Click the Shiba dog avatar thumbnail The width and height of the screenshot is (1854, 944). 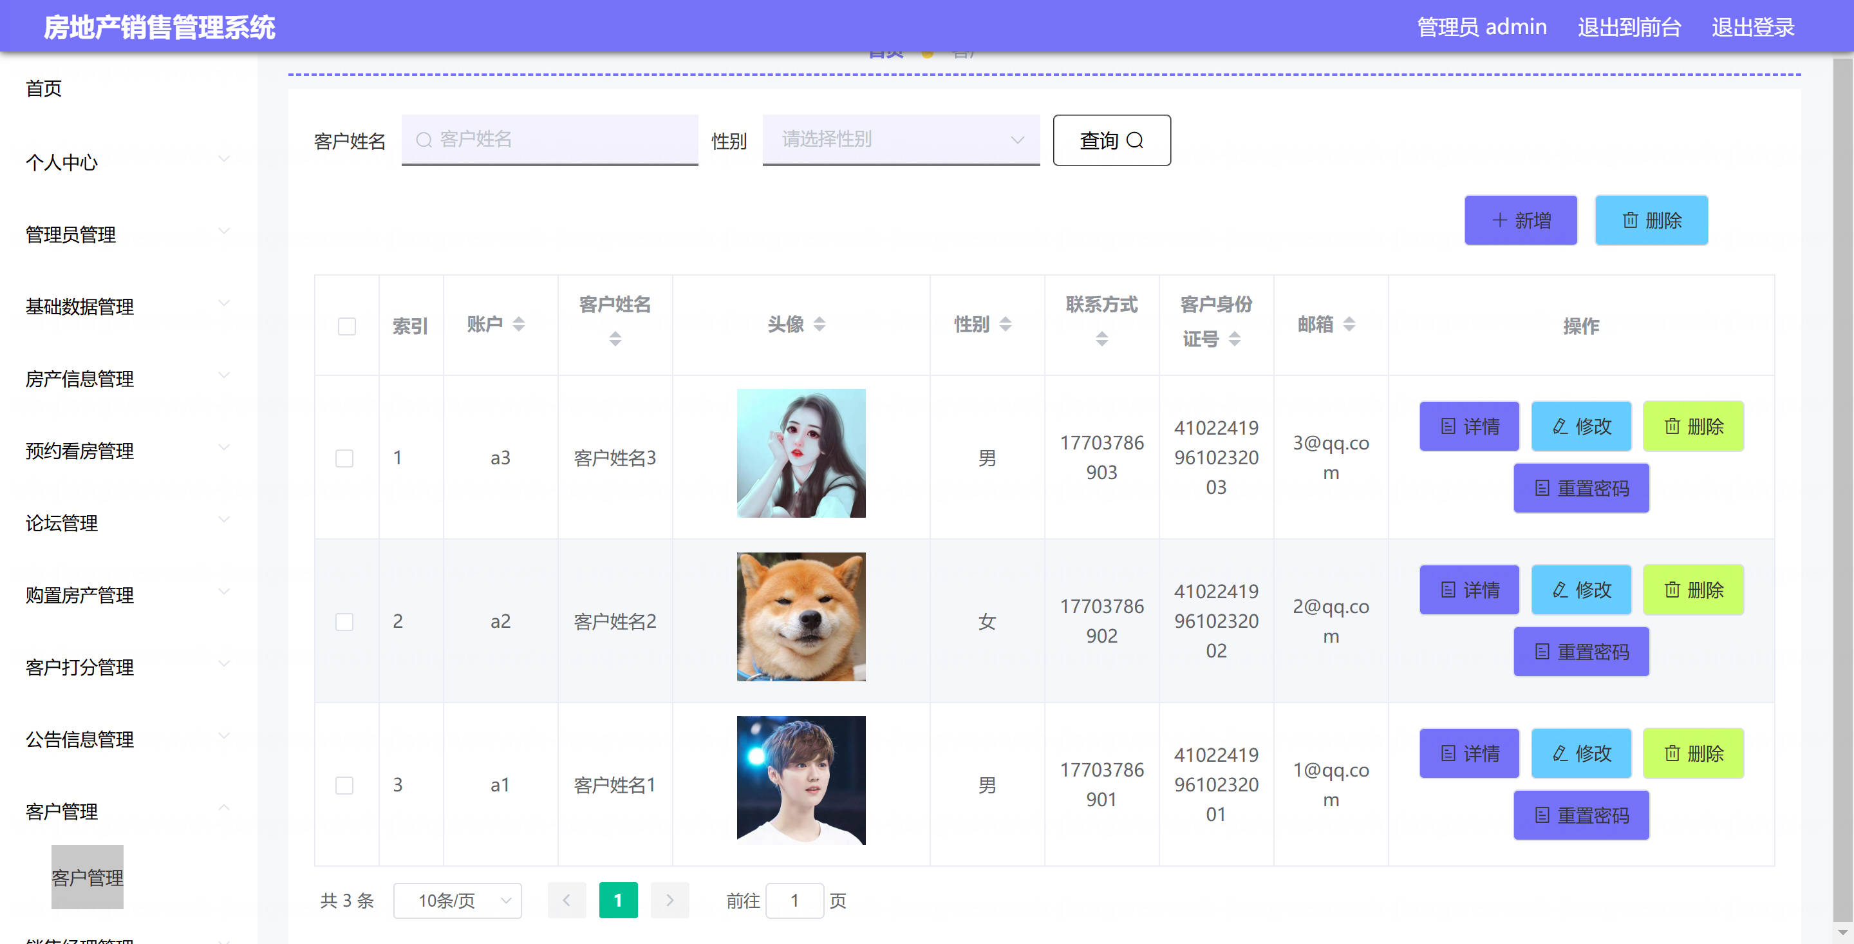click(x=800, y=616)
